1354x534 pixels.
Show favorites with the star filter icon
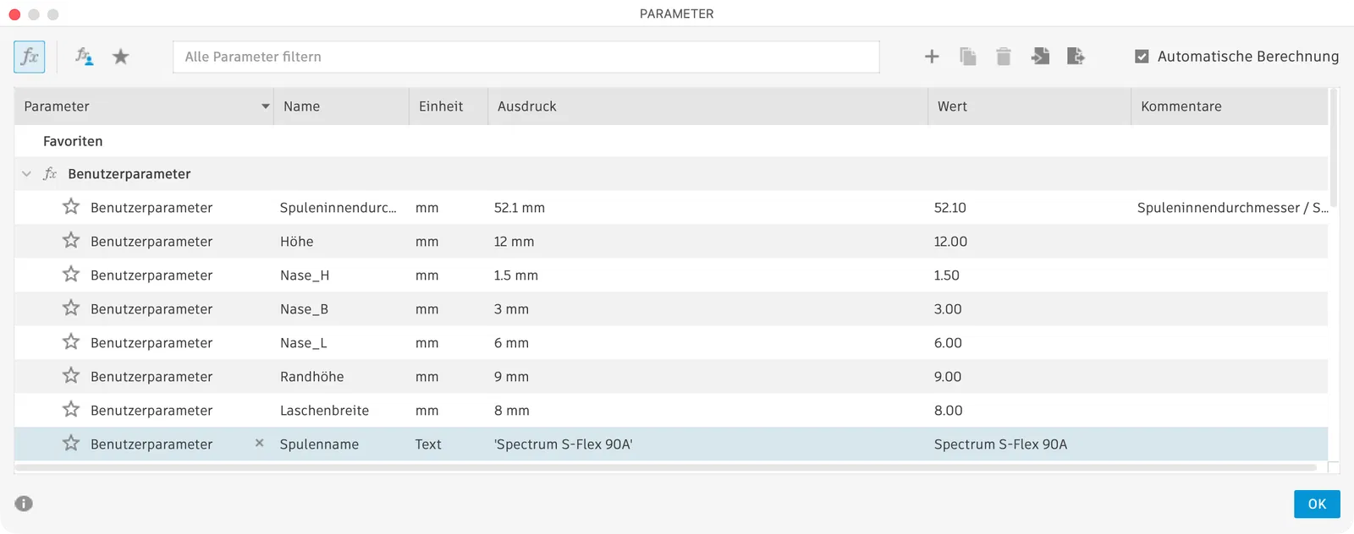(x=121, y=57)
